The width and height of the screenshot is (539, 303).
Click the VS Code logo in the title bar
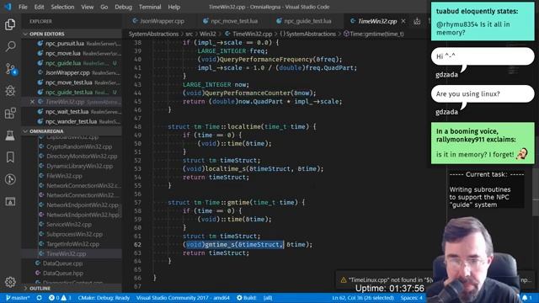(8, 7)
